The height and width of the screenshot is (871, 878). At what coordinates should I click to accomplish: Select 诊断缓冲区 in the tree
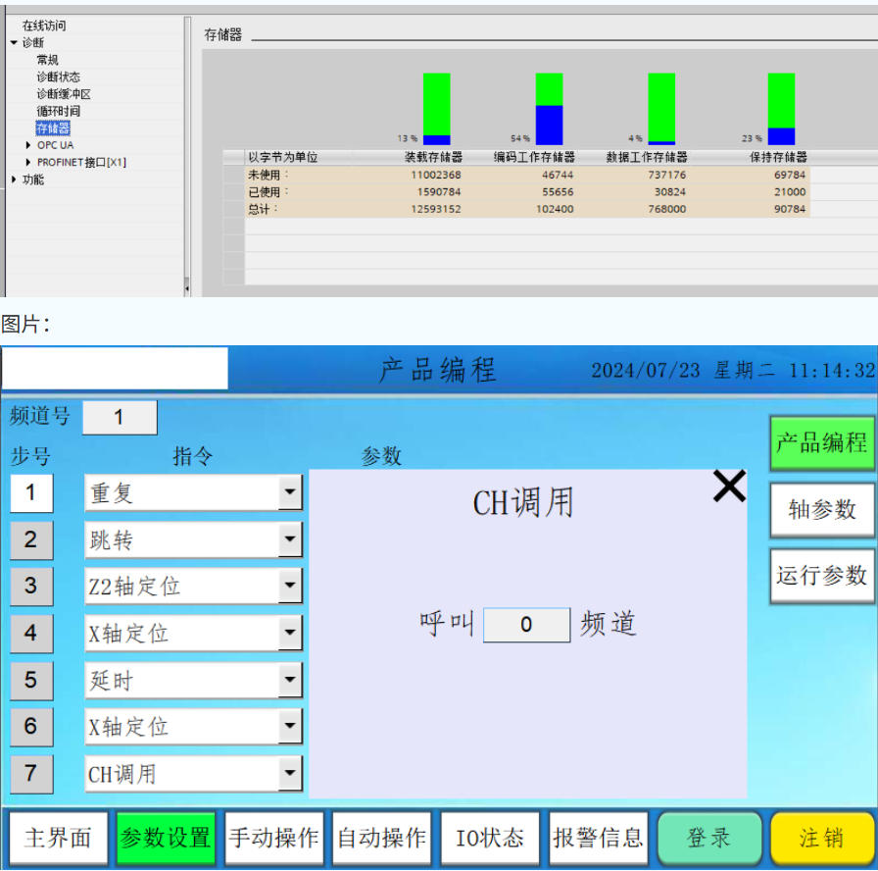pyautogui.click(x=64, y=94)
